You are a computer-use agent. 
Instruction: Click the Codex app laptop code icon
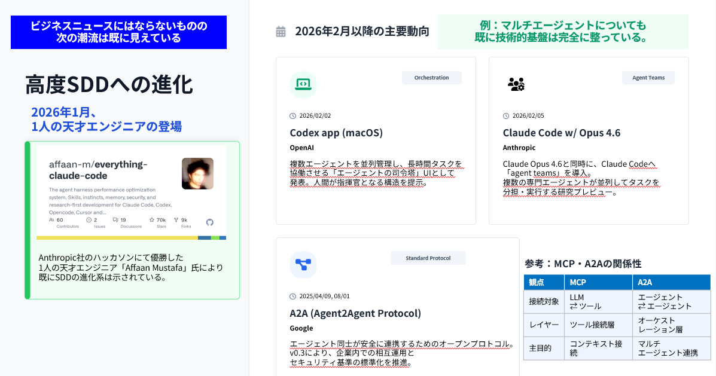[303, 85]
